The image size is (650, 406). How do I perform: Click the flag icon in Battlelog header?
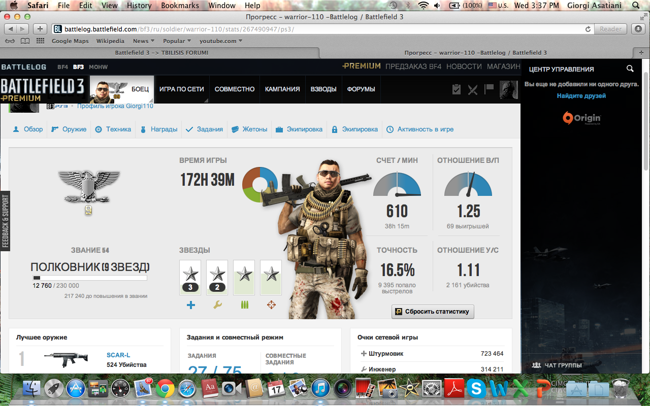click(x=489, y=89)
